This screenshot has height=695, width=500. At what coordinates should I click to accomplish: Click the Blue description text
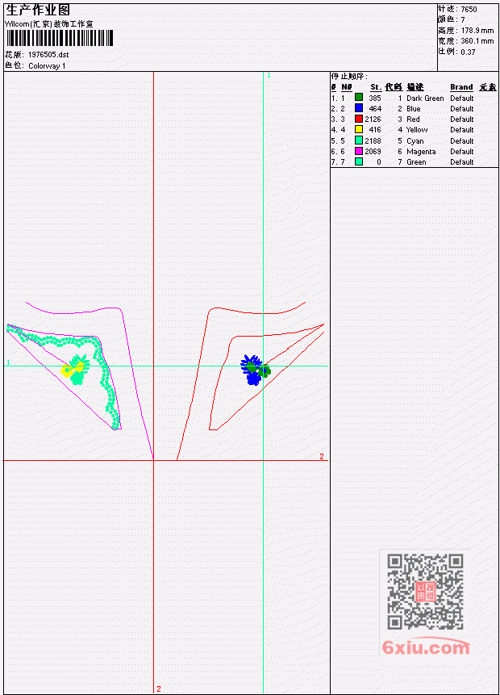tap(414, 109)
